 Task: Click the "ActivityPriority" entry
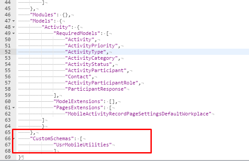pyautogui.click(x=91, y=46)
